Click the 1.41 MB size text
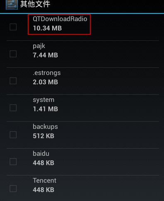Viewport: 164px width, 201px height. click(x=46, y=109)
